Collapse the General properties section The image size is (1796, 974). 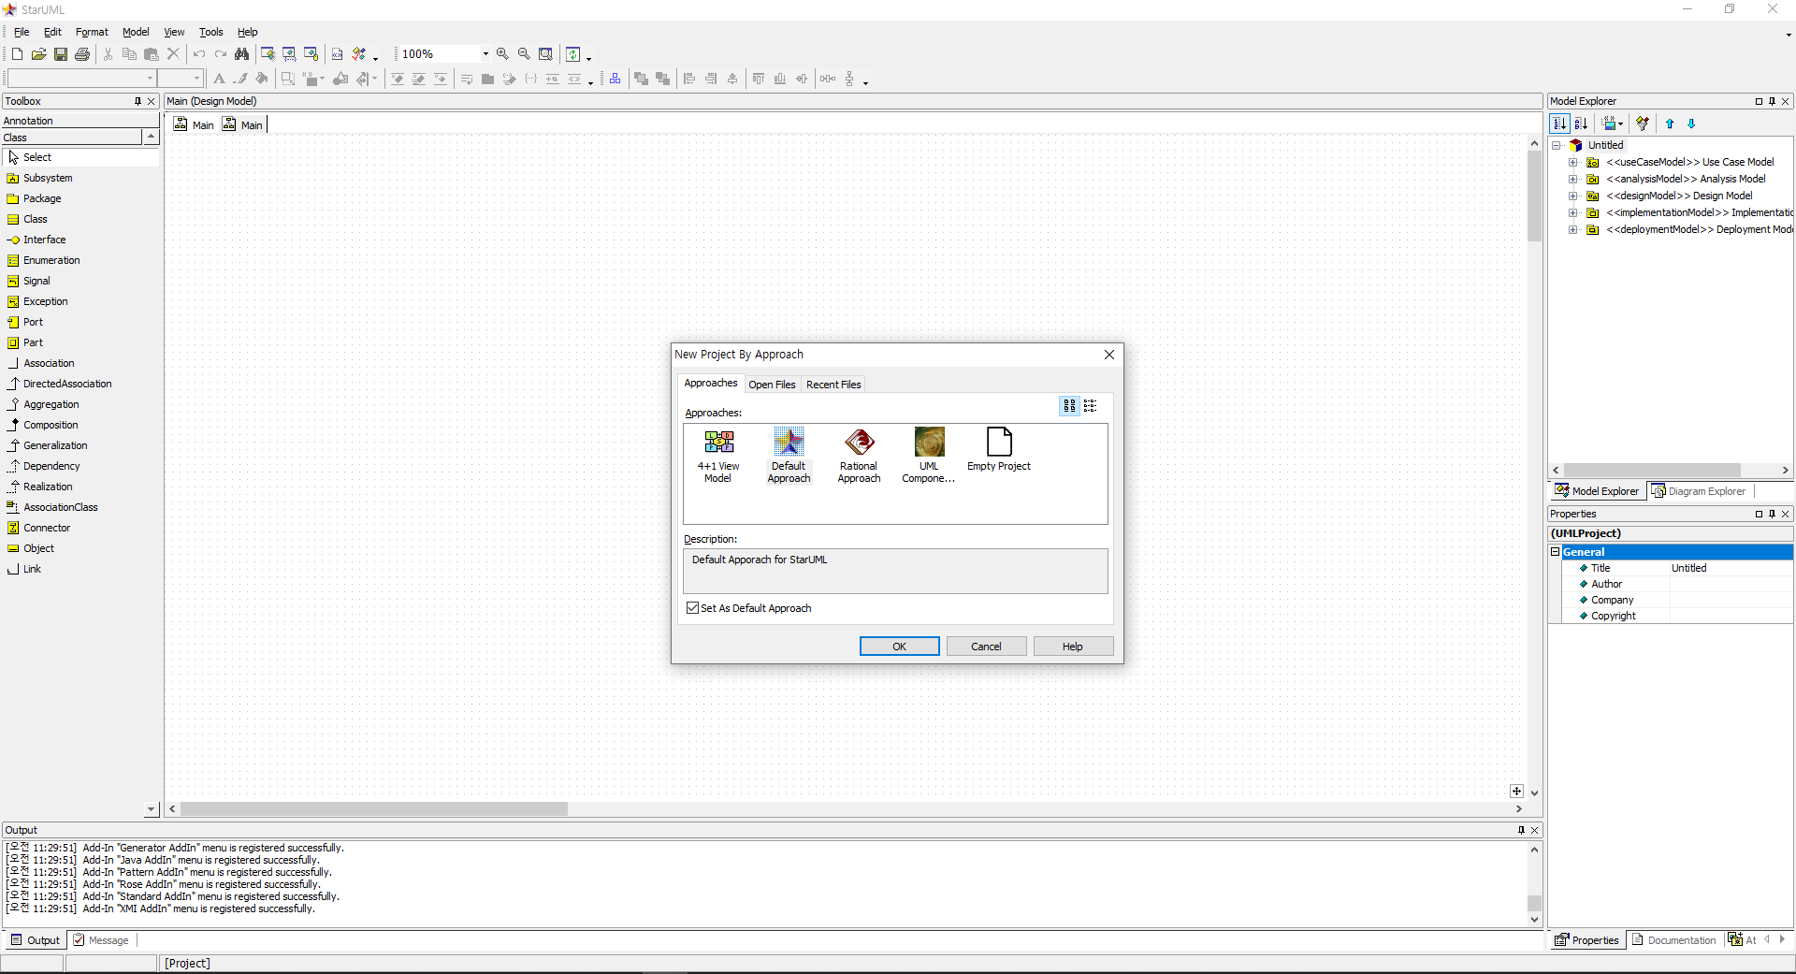(1556, 552)
